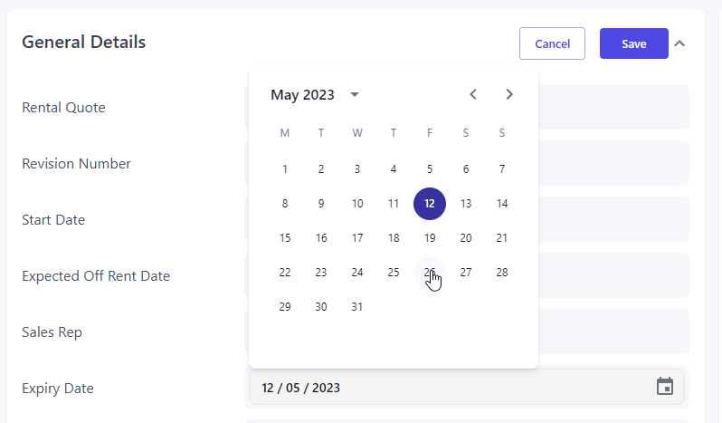Select May 26 in the calendar

pyautogui.click(x=430, y=273)
